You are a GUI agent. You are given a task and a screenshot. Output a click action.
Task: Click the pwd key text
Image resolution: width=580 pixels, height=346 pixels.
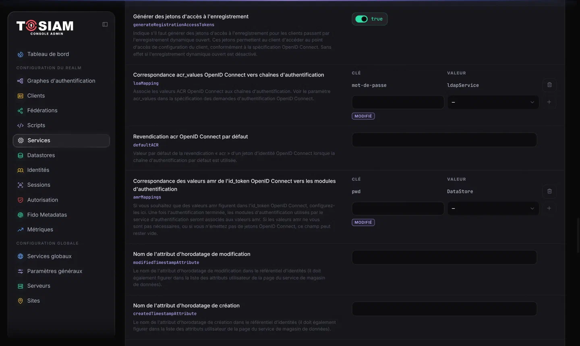point(356,192)
